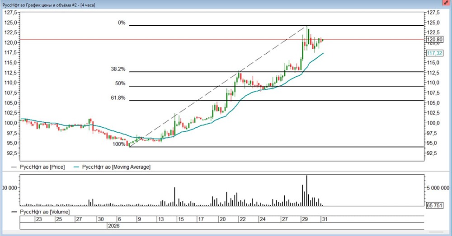This screenshot has height=236, width=452.
Task: Click date label 29 on time axis
Action: pyautogui.click(x=305, y=219)
